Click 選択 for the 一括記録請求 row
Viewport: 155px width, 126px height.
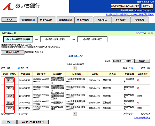pyautogui.click(x=10, y=103)
